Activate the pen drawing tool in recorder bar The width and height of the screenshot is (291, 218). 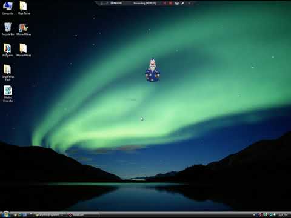pos(182,3)
